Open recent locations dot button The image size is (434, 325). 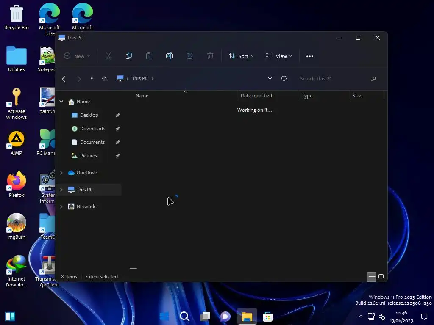click(x=92, y=78)
